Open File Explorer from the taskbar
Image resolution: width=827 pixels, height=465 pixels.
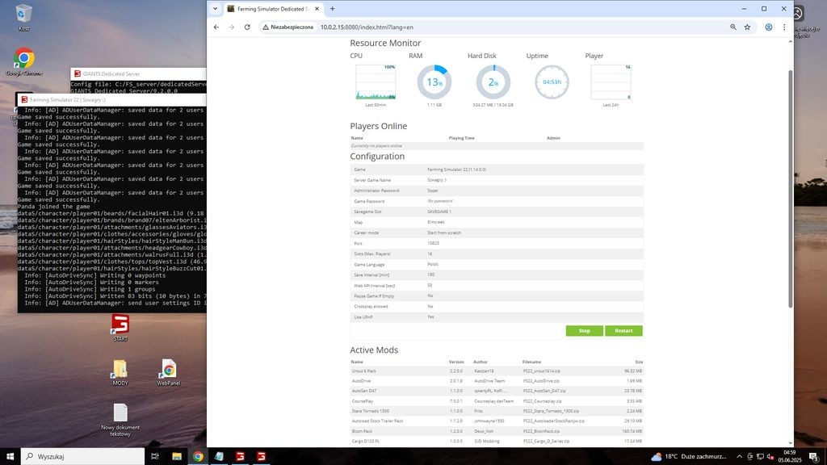point(177,456)
